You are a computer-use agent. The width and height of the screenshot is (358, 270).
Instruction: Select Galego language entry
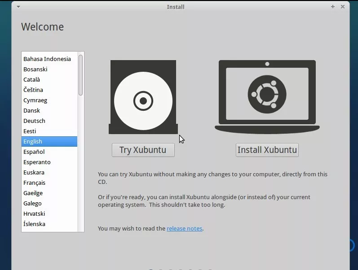coord(49,204)
